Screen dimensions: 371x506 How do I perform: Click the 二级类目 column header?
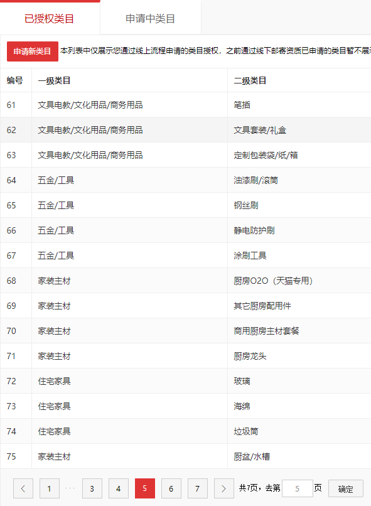250,81
